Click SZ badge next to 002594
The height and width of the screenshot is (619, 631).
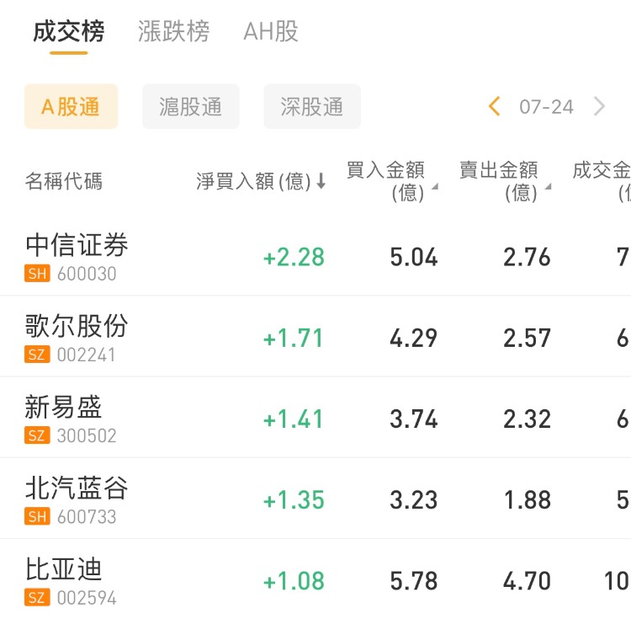(x=38, y=598)
